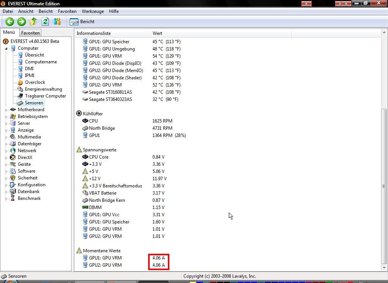The height and width of the screenshot is (283, 388).
Task: Click the Momentane Werte section icon
Action: [x=79, y=250]
